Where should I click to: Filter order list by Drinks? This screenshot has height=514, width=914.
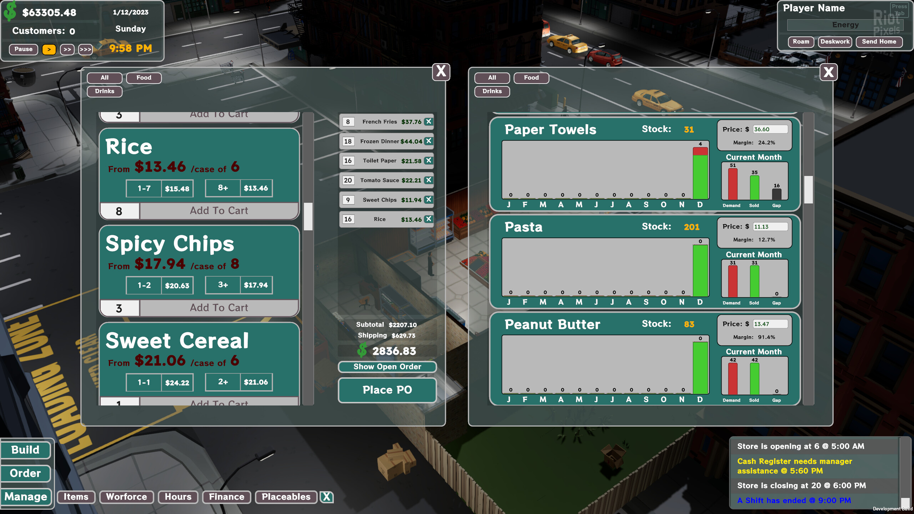pos(104,91)
